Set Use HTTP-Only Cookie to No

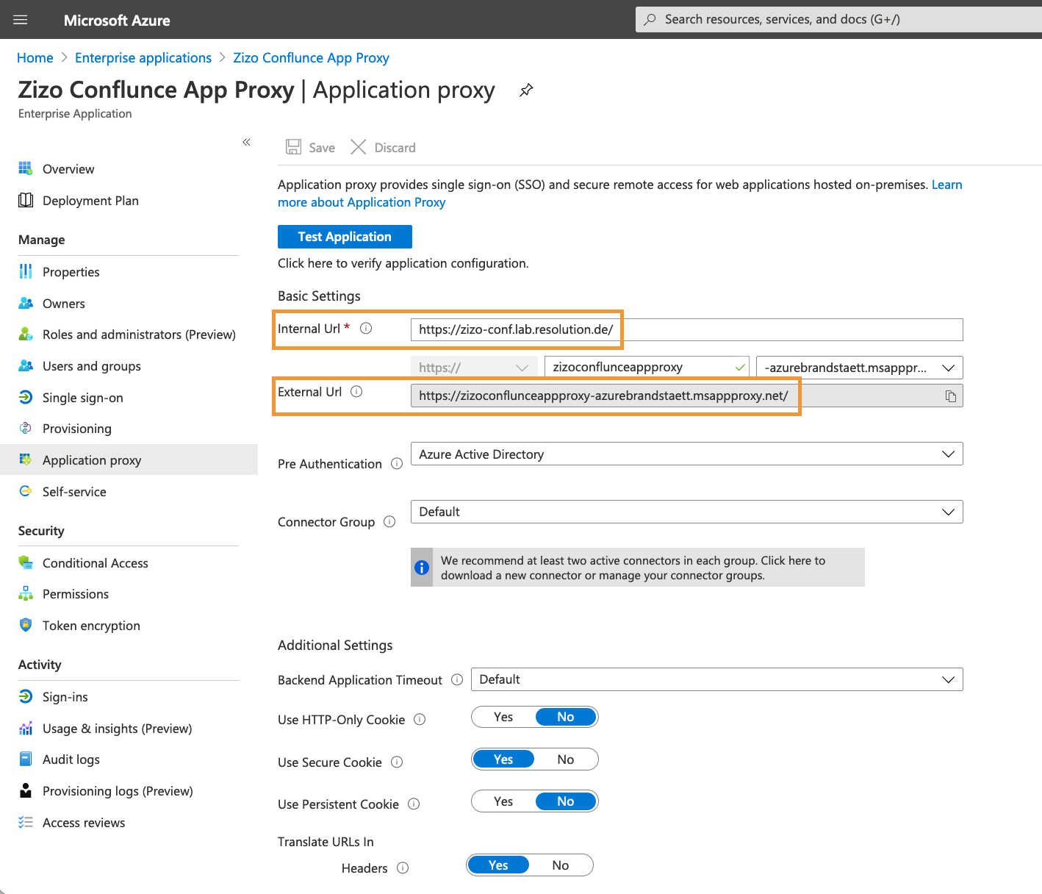click(x=566, y=717)
